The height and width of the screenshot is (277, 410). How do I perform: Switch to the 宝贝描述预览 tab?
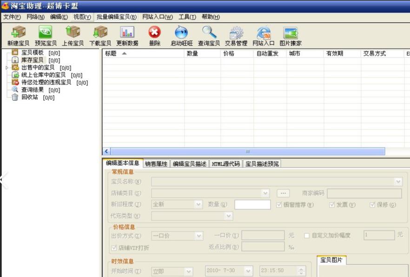pyautogui.click(x=262, y=164)
